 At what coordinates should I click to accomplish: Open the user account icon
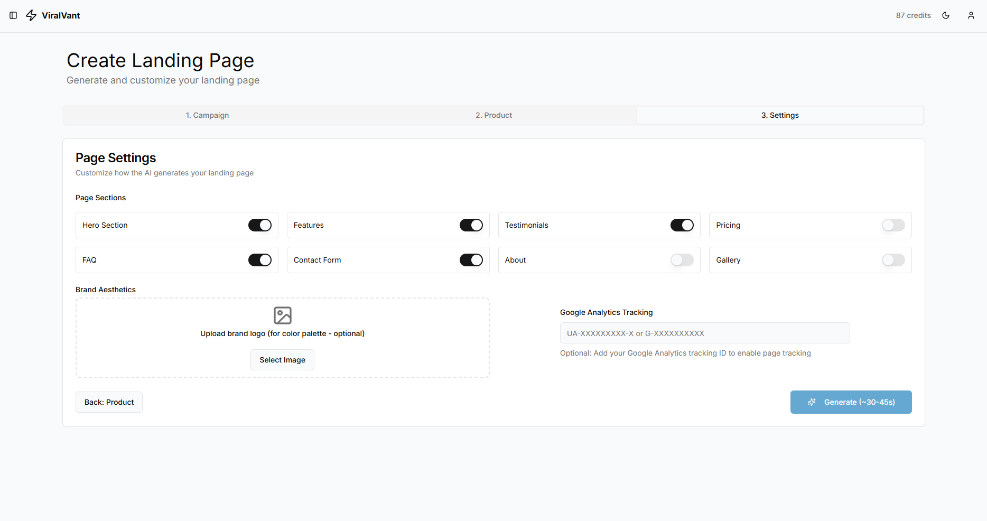(x=971, y=15)
